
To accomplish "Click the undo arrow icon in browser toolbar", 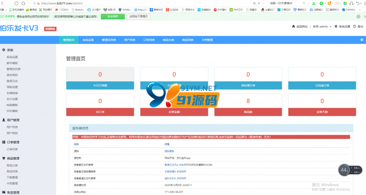I will 357,3.
